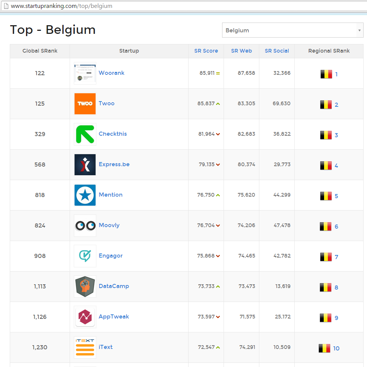
Task: Open the DataCamp logo icon
Action: [85, 287]
